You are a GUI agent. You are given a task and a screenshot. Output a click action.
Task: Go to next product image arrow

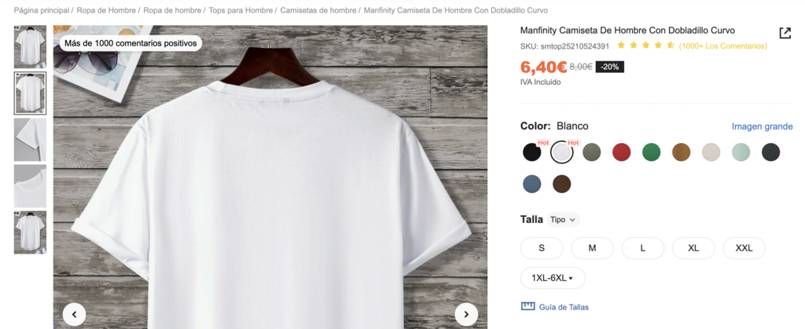pos(466,314)
